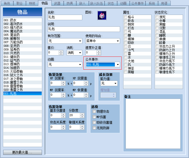This screenshot has height=158, width=189.
Task: Check the 睡眠 state change
Action: click(157, 35)
